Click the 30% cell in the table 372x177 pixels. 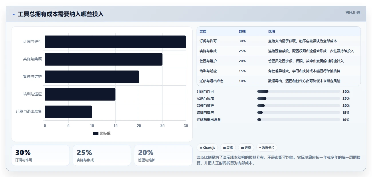click(242, 41)
